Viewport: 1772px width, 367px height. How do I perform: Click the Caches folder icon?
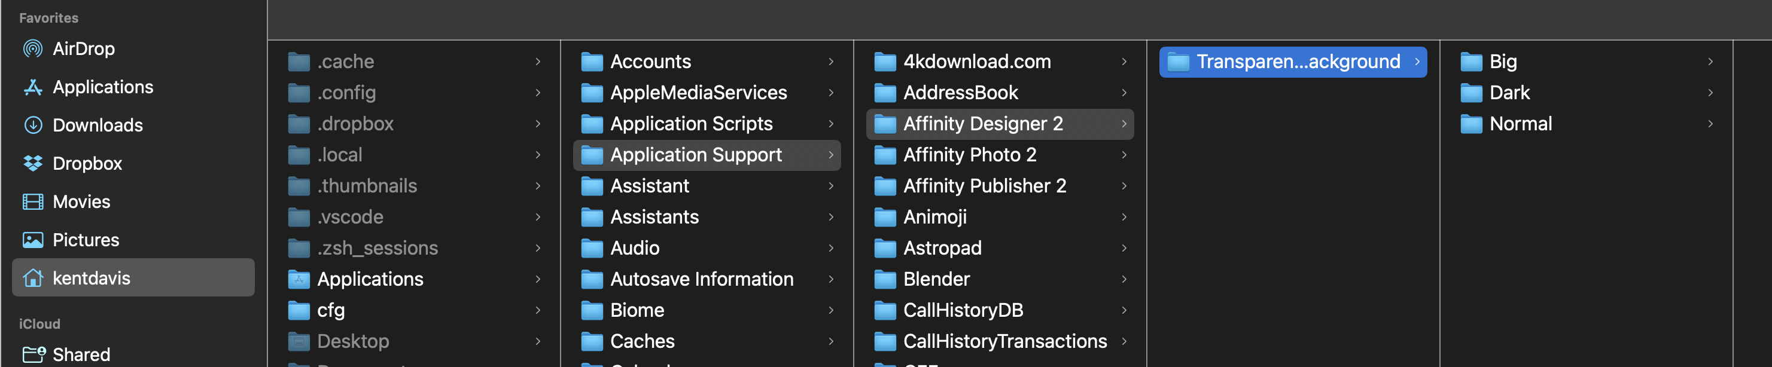(592, 341)
